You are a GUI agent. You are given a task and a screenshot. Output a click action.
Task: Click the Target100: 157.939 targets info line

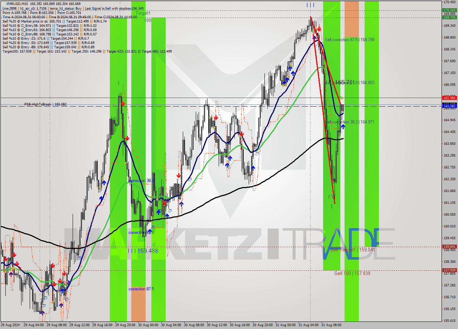(87, 51)
